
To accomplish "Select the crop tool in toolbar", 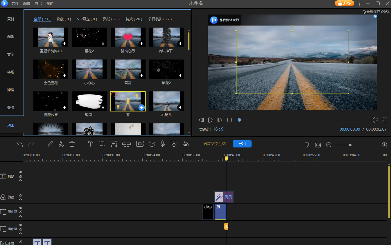I will (102, 144).
